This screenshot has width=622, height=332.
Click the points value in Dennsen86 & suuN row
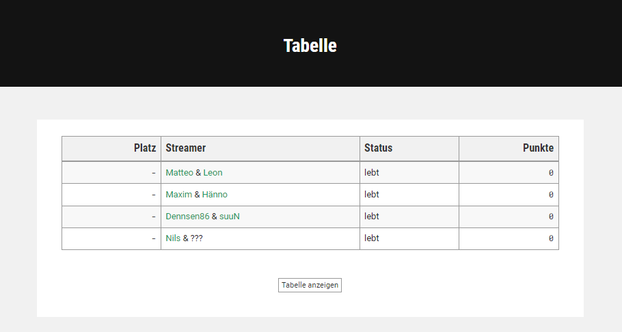[x=551, y=217]
